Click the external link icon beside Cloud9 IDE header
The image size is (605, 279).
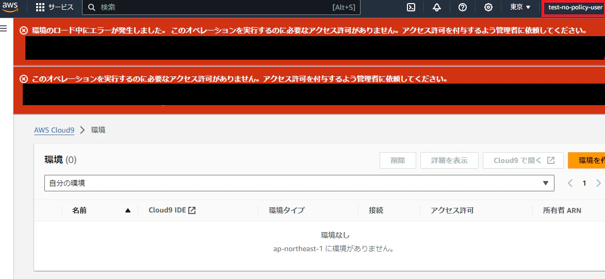tap(192, 210)
